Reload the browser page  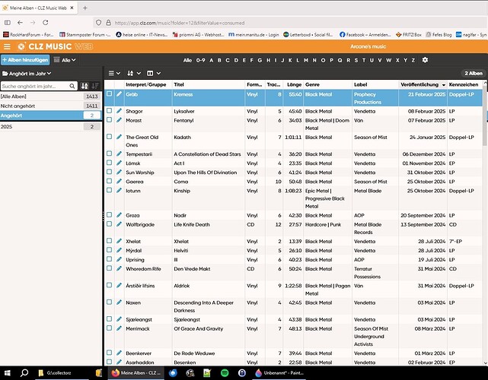[x=46, y=22]
